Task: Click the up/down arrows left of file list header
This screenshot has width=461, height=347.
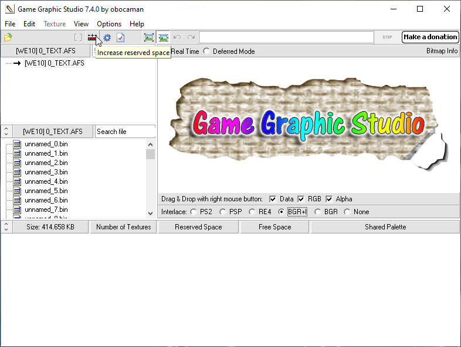Action: [6, 132]
